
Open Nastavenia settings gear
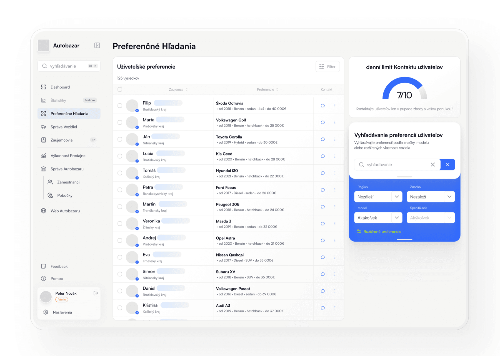pos(46,312)
